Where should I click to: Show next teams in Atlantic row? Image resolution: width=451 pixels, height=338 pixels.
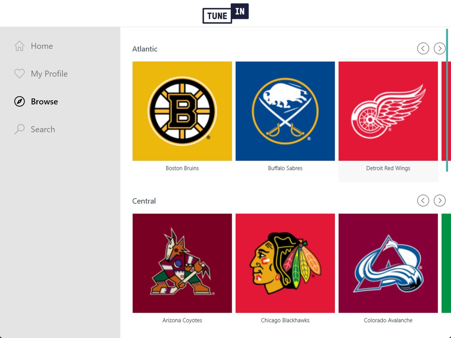[x=440, y=48]
